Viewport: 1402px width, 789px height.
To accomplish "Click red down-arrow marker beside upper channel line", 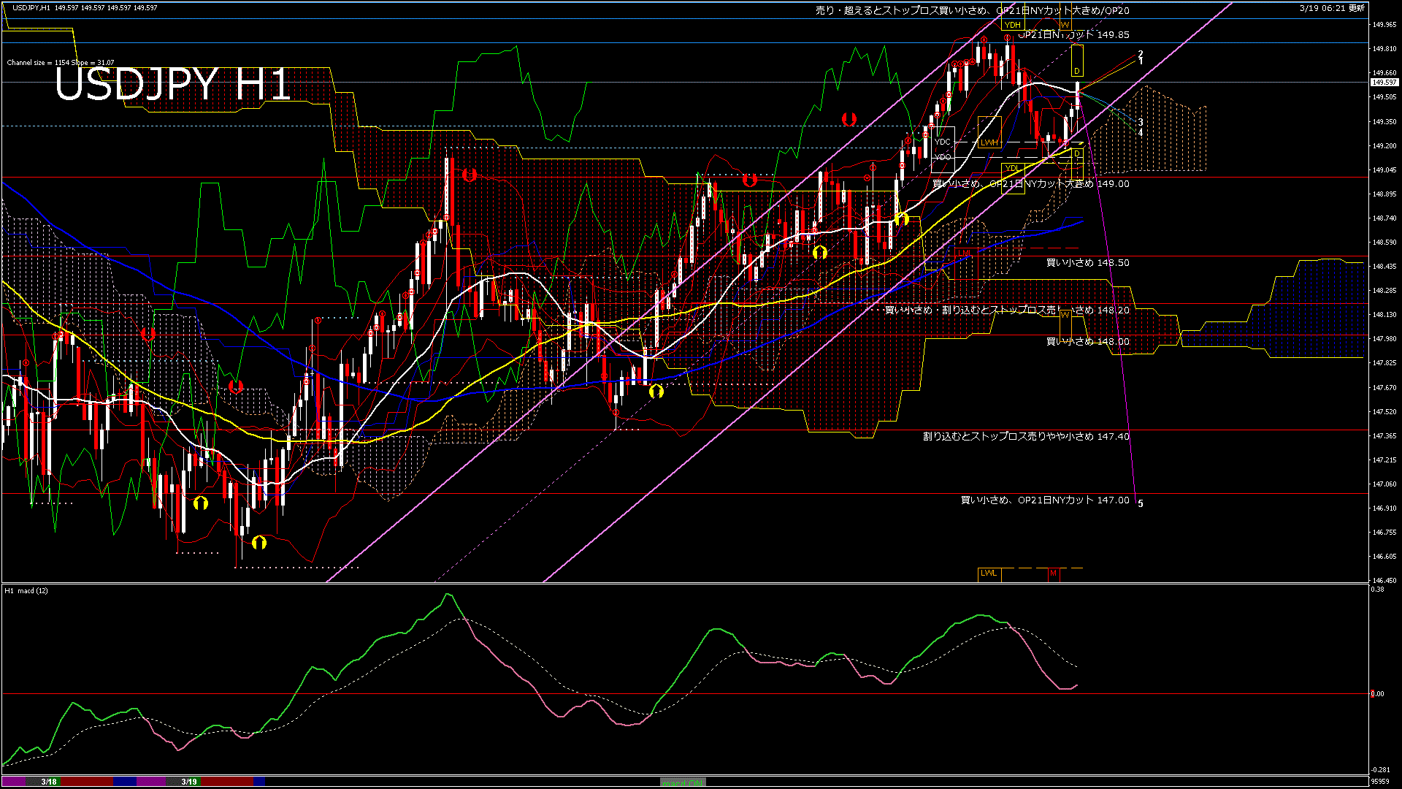I will 849,118.
